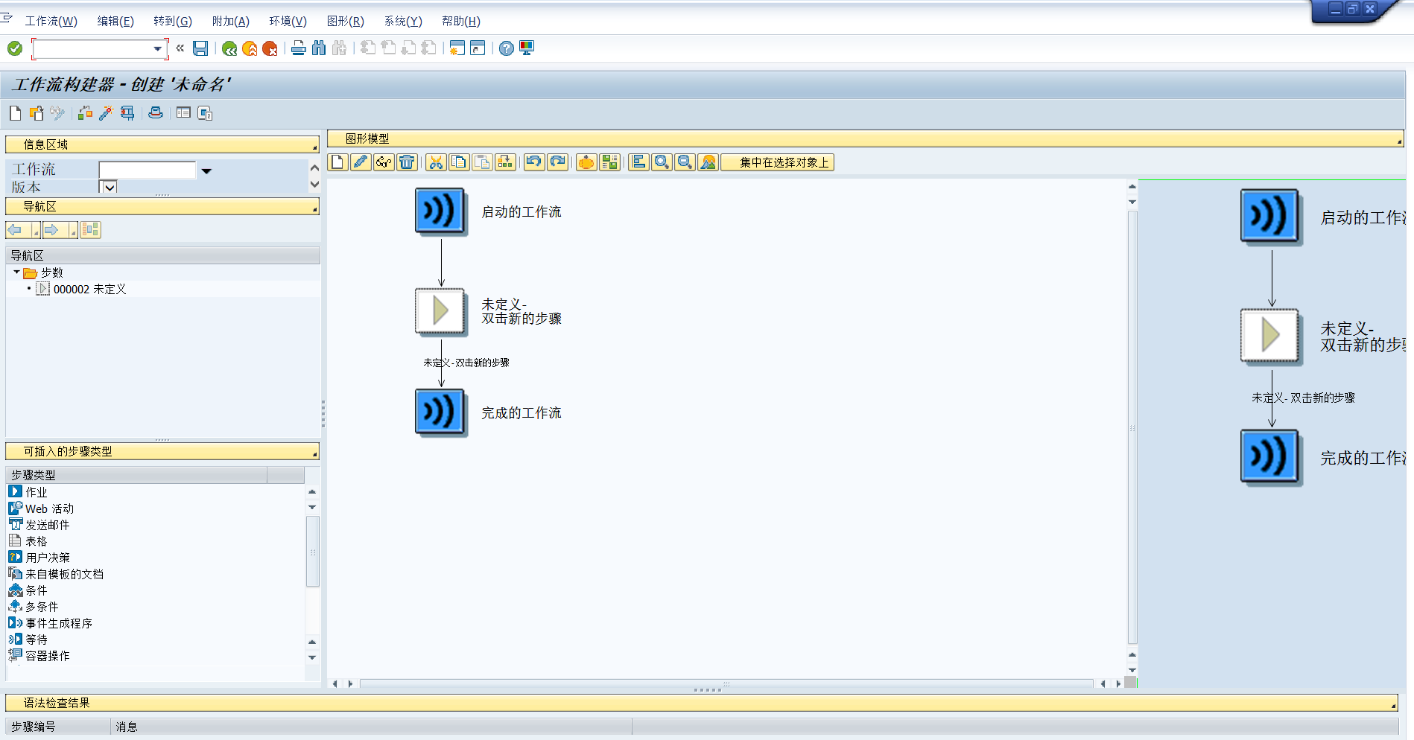Click the align left layout icon

point(638,162)
